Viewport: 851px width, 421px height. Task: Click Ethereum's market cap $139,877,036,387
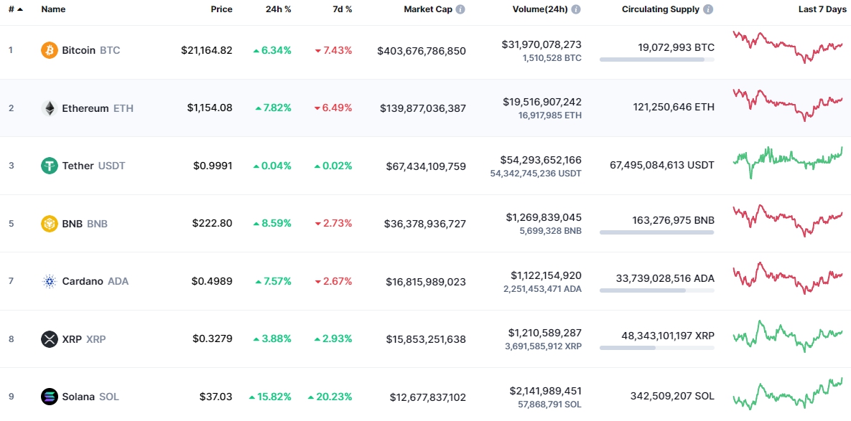[x=423, y=108]
